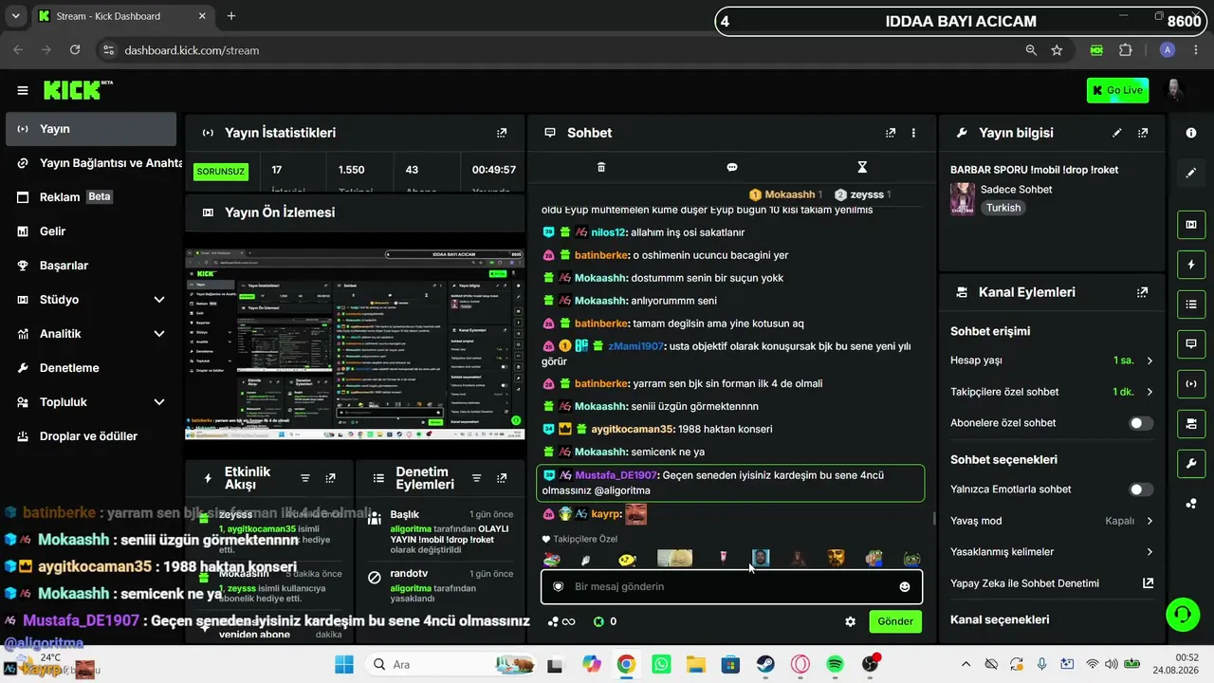Edit stream info with the pencil icon
The image size is (1214, 683).
click(x=1117, y=133)
